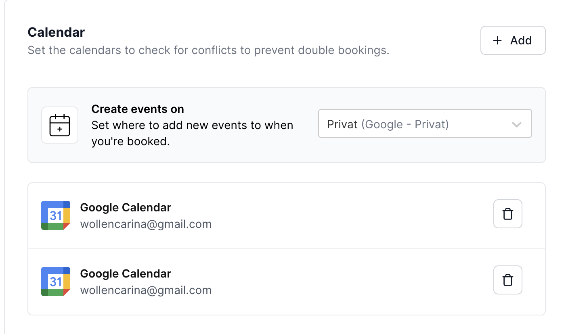Expand dropdown using the chevron arrow

pyautogui.click(x=516, y=125)
